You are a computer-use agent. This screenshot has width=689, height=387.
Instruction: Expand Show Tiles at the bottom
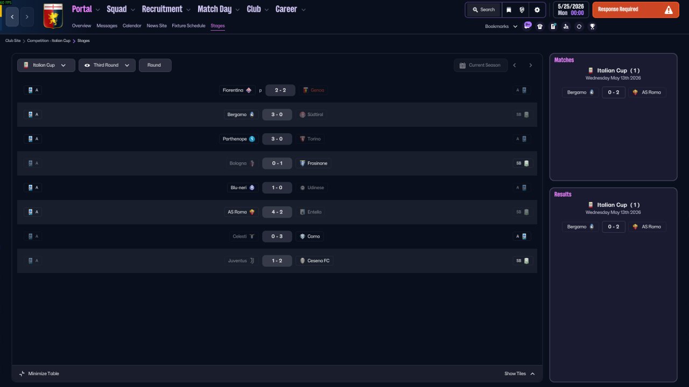[520, 374]
